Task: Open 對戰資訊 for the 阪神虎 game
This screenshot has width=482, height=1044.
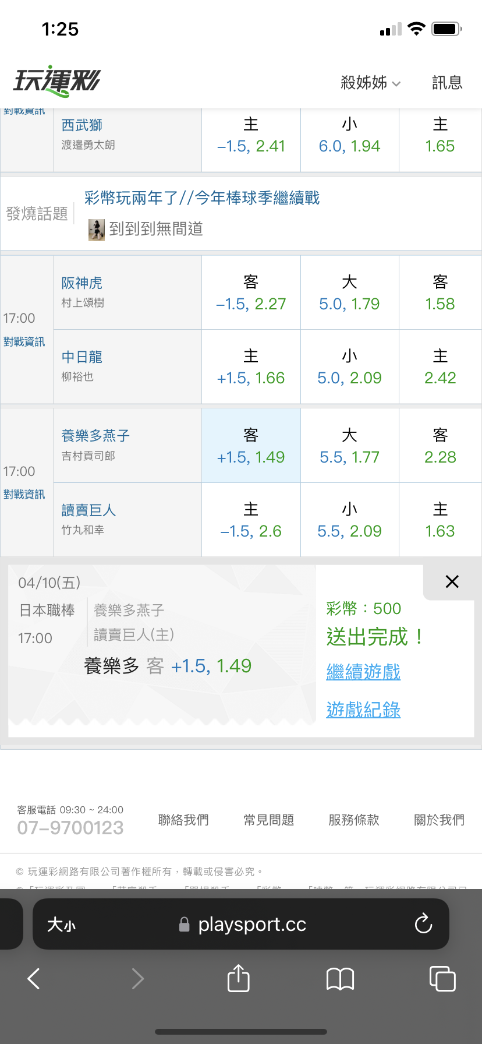Action: click(24, 342)
